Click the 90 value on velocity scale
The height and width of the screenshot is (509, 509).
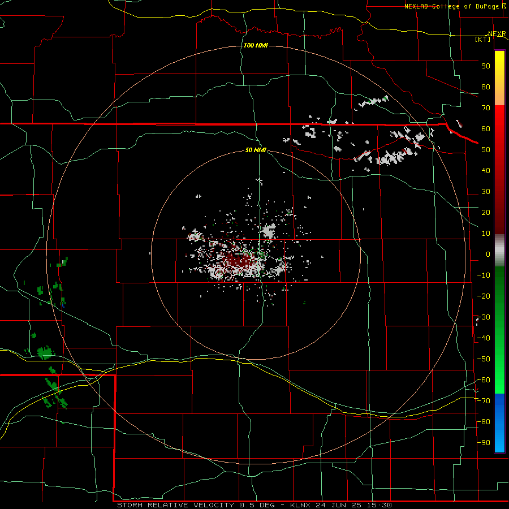tap(486, 66)
